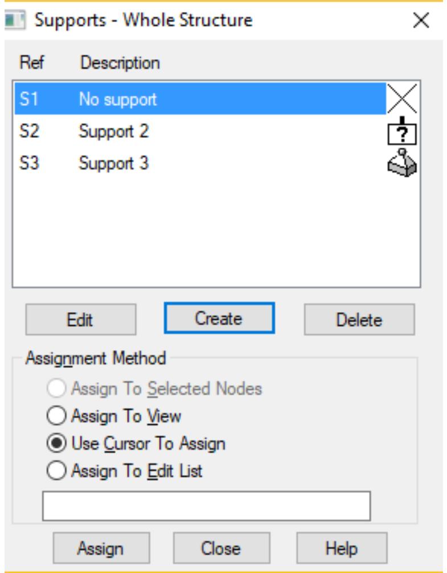Click the Support 2 question-mark icon

[404, 132]
